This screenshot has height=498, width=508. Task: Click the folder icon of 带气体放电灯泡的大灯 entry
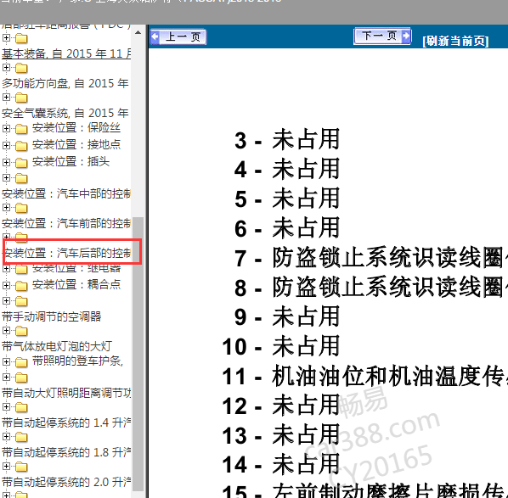coord(21,331)
